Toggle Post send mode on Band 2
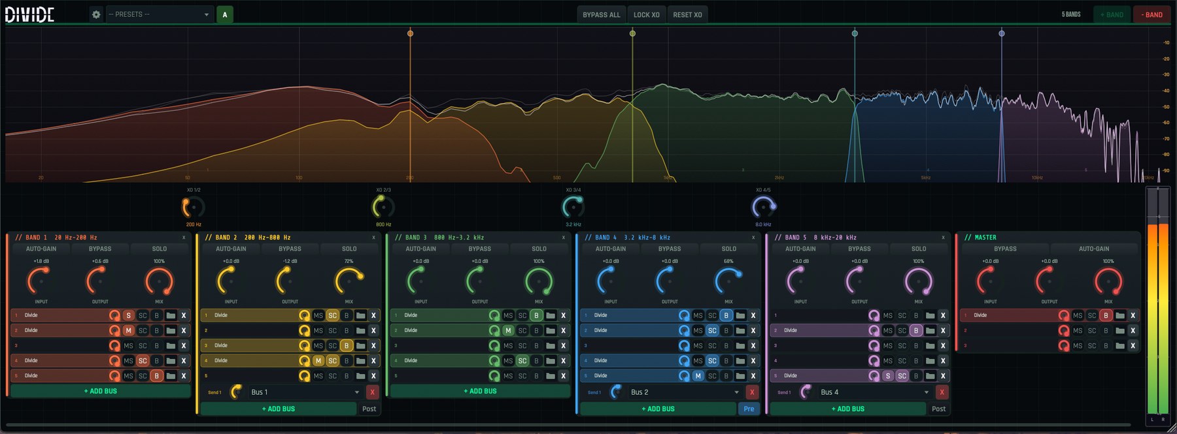The image size is (1177, 434). (369, 409)
